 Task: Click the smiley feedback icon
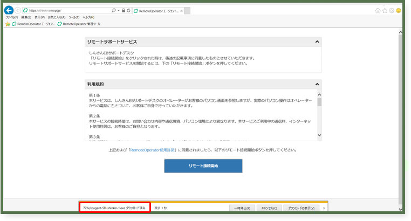pos(399,10)
